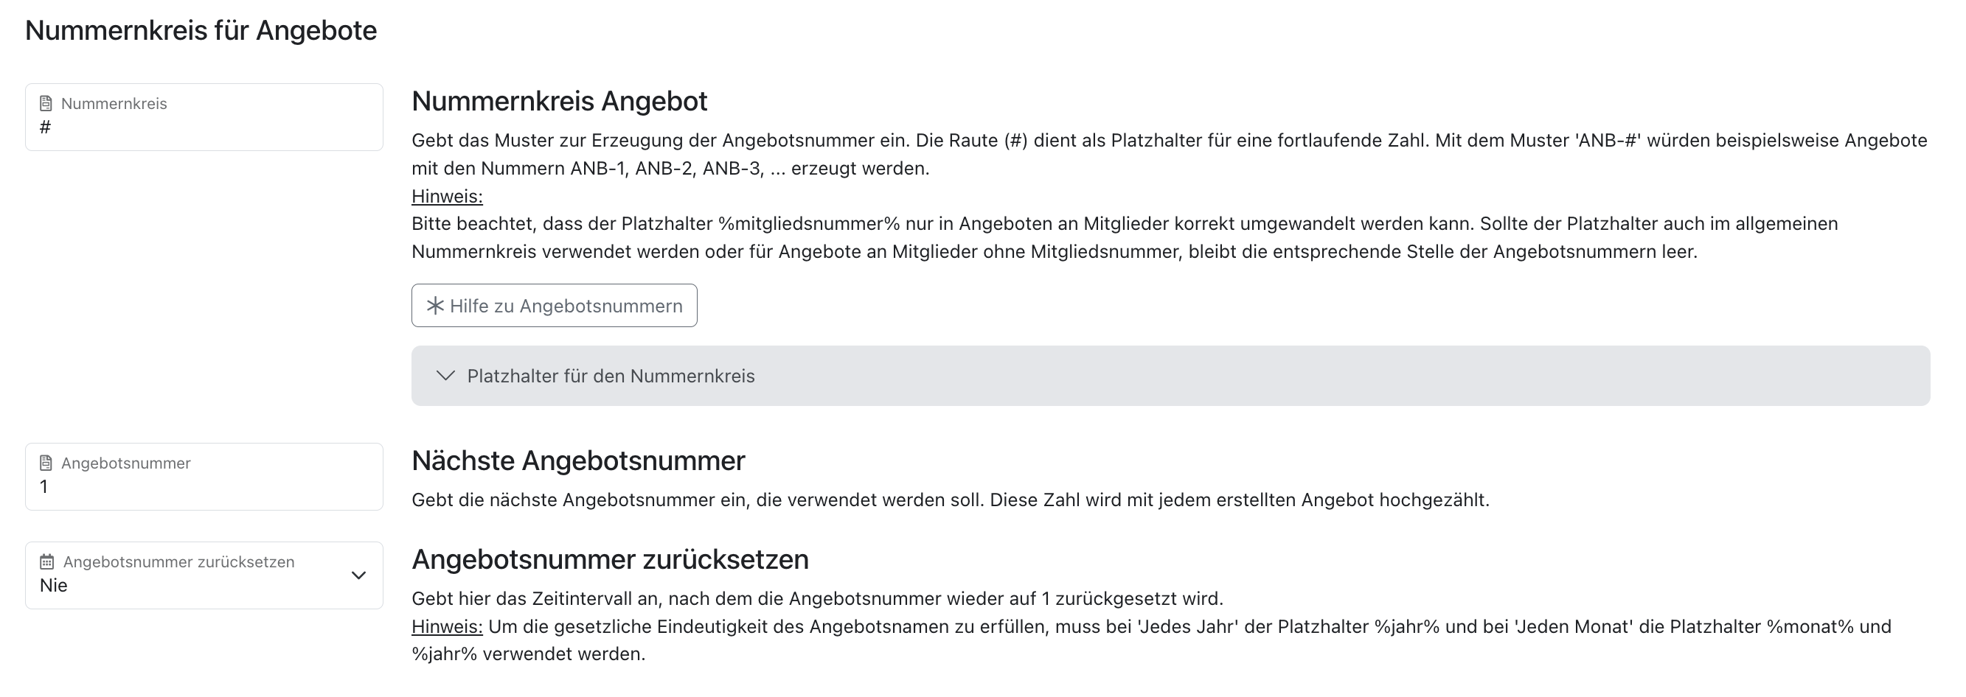Click 'Hinweis:' in the reset interval description
Viewport: 1966px width, 697px height.
pyautogui.click(x=446, y=626)
